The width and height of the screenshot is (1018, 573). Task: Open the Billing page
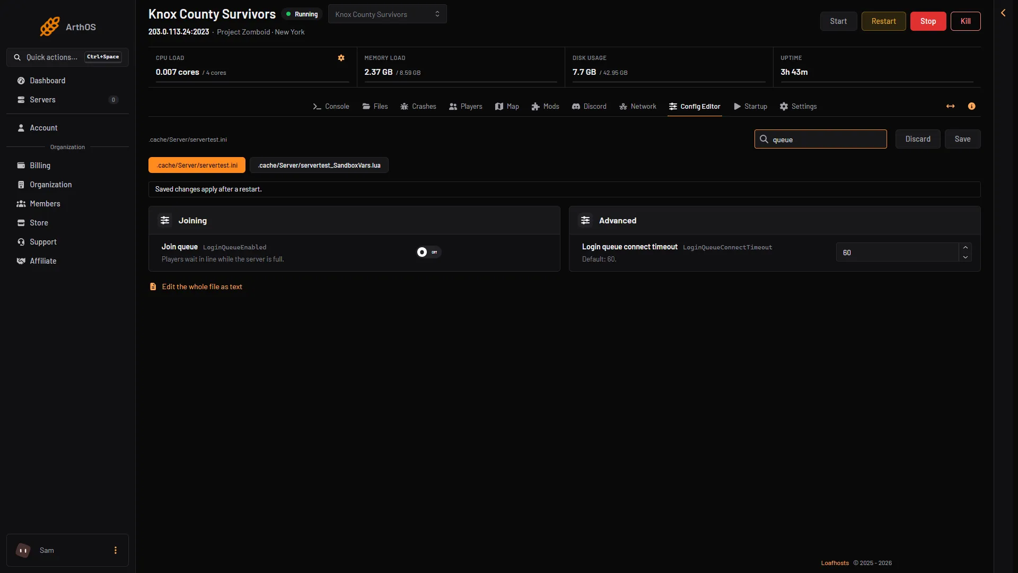67,166
